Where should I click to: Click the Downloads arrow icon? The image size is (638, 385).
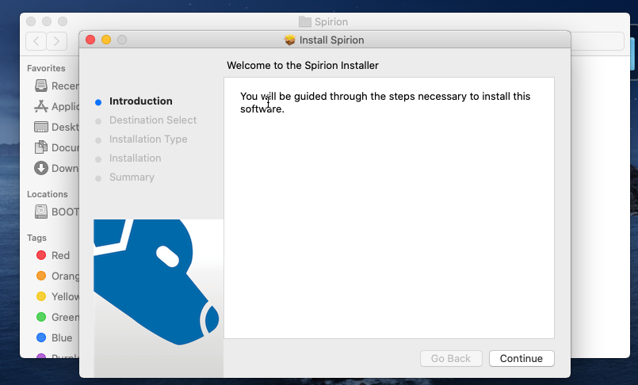41,168
